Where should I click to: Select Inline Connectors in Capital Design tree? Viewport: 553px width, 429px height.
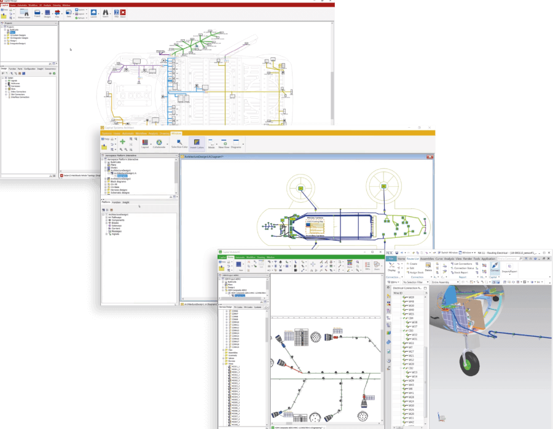click(18, 92)
